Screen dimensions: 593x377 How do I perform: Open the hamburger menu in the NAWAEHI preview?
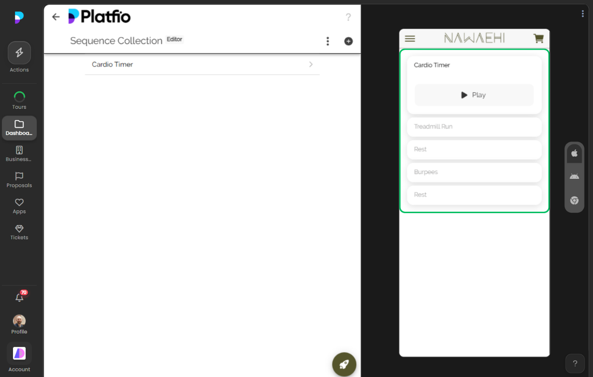click(x=409, y=38)
